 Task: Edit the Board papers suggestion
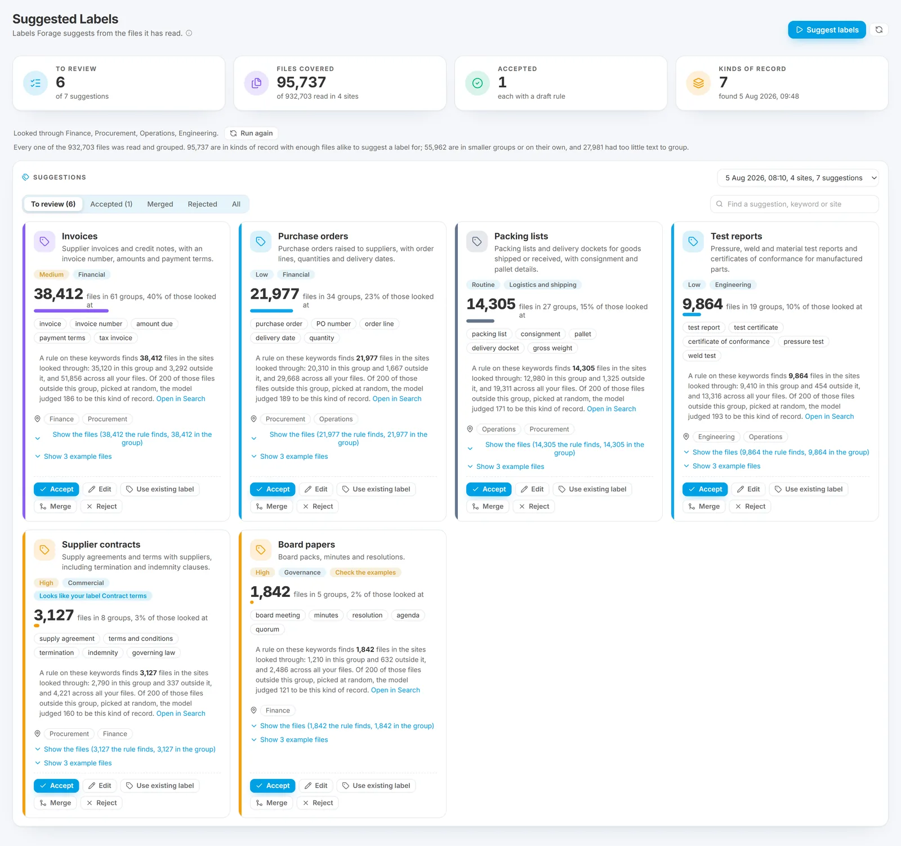(315, 786)
